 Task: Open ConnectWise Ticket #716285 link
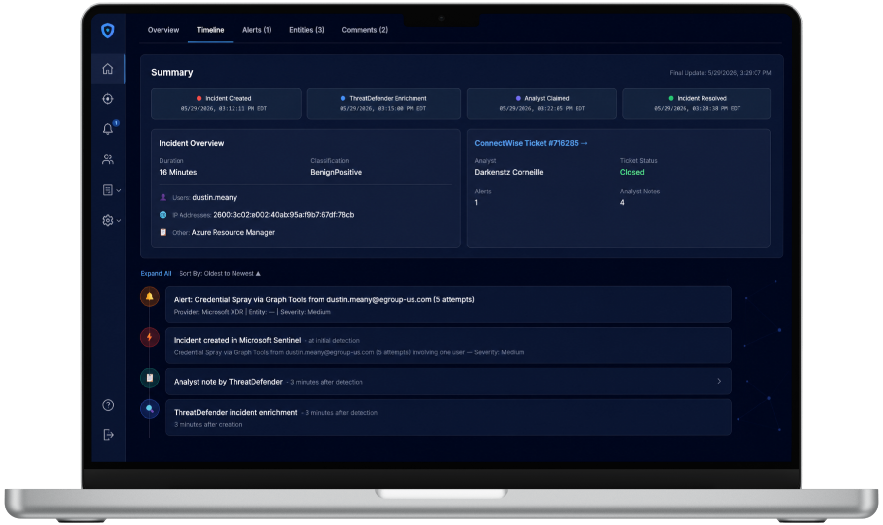tap(531, 143)
